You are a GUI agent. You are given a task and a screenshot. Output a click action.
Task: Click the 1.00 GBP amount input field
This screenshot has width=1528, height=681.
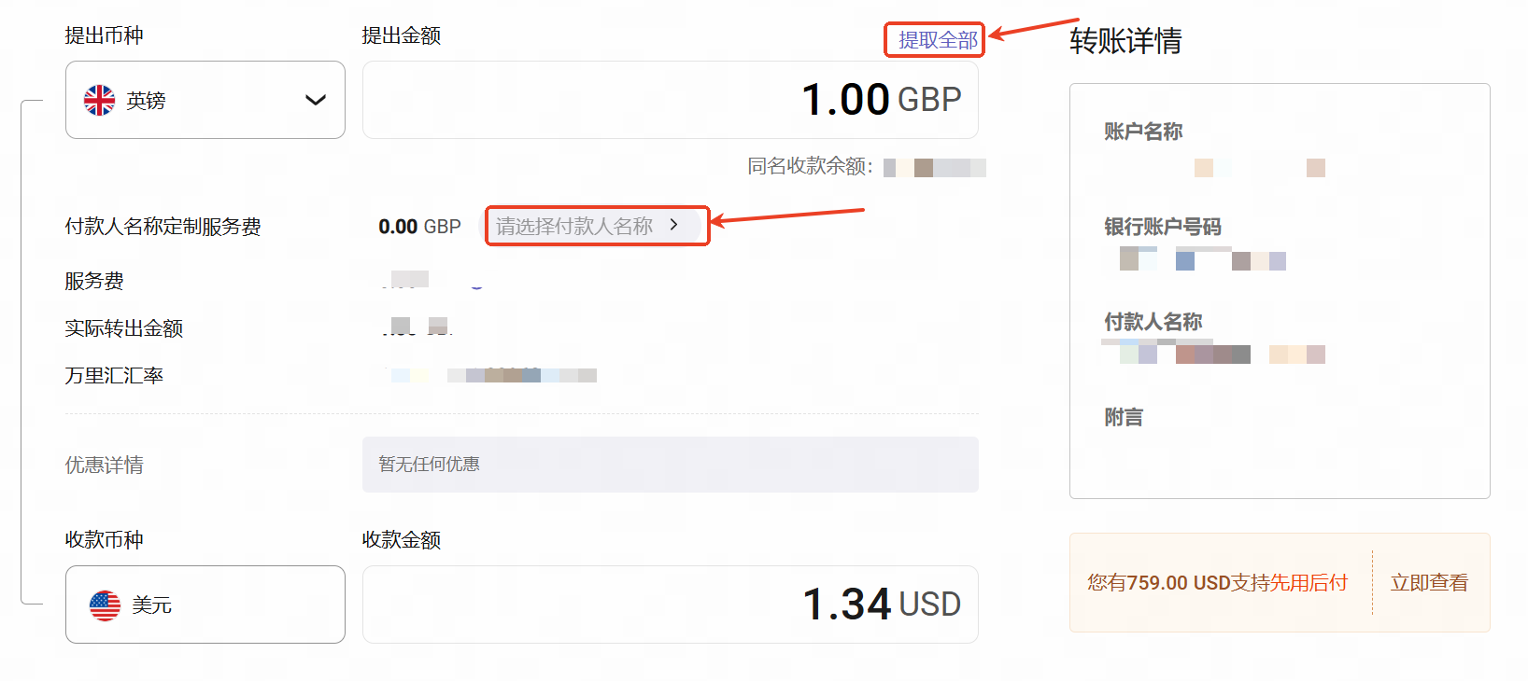(670, 99)
